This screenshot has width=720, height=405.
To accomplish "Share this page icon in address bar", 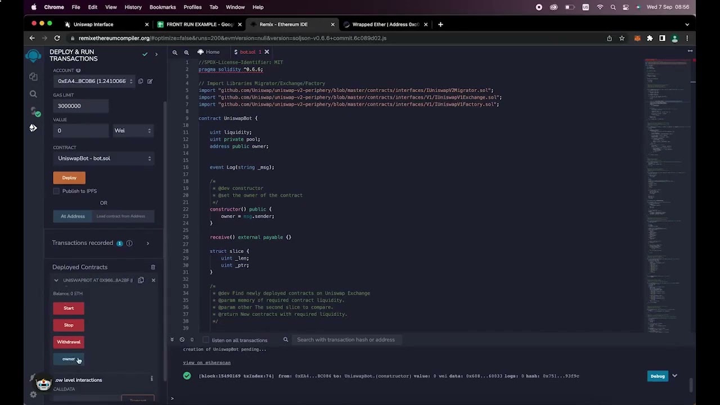I will [609, 38].
